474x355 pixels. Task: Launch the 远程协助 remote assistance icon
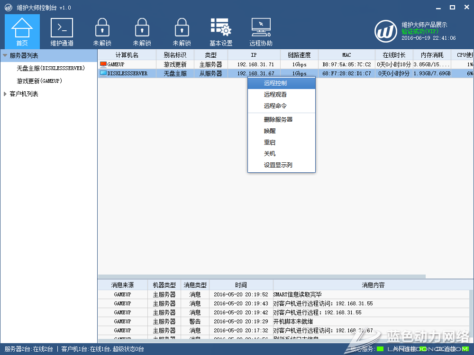coord(261,31)
